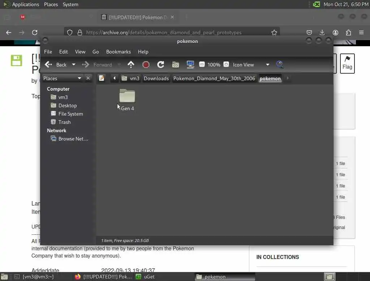370x281 pixels.
Task: Open the View menu in file manager
Action: pyautogui.click(x=80, y=52)
